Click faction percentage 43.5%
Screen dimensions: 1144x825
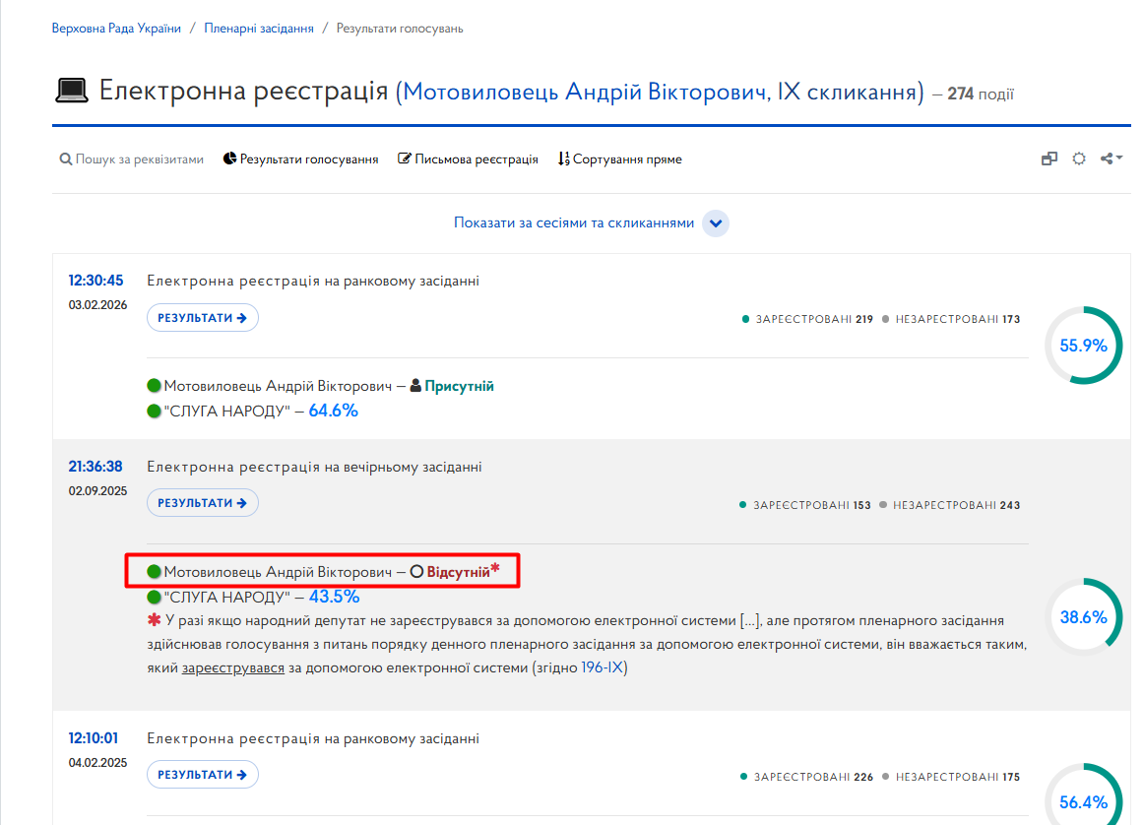tap(334, 597)
